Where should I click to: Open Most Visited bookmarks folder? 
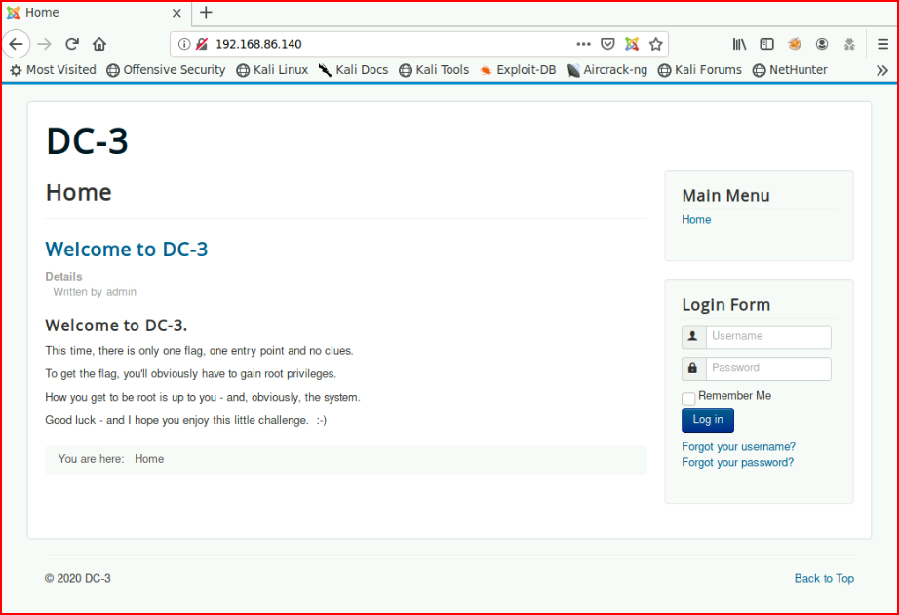pyautogui.click(x=53, y=70)
